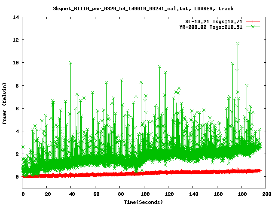This screenshot has width=275, height=206.
Task: Click the 100 tick label on x-axis
Action: (x=144, y=194)
